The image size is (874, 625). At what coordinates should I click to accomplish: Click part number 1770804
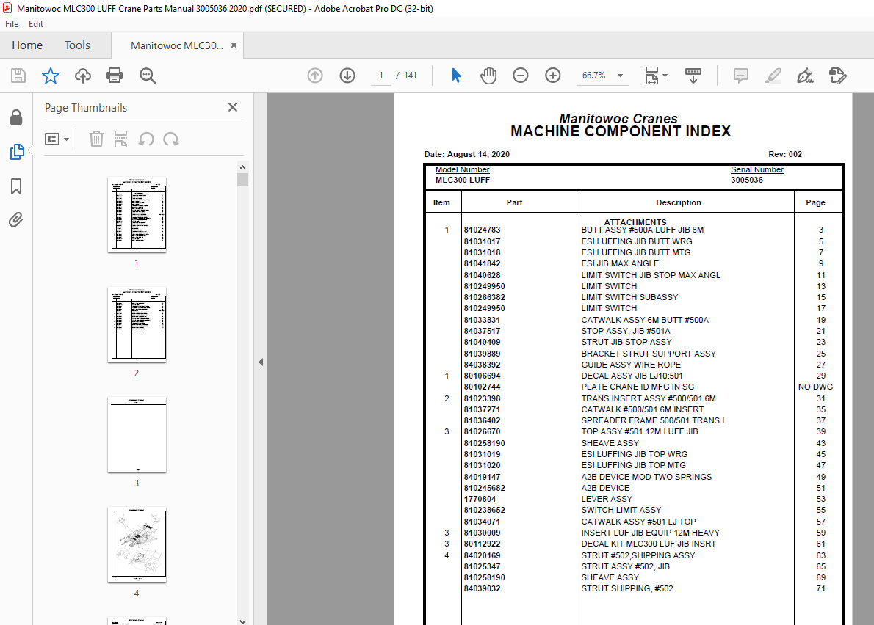tap(480, 499)
